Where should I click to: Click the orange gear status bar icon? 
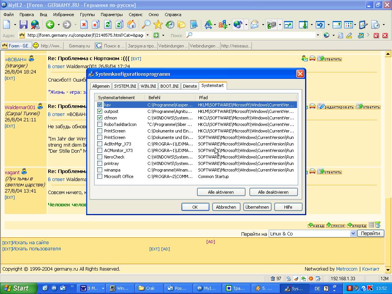coord(311,279)
